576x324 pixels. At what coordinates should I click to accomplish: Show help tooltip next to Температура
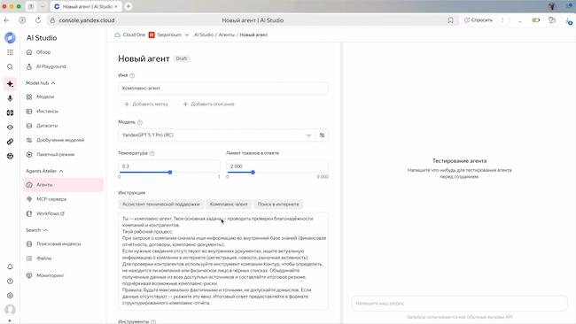tap(152, 153)
